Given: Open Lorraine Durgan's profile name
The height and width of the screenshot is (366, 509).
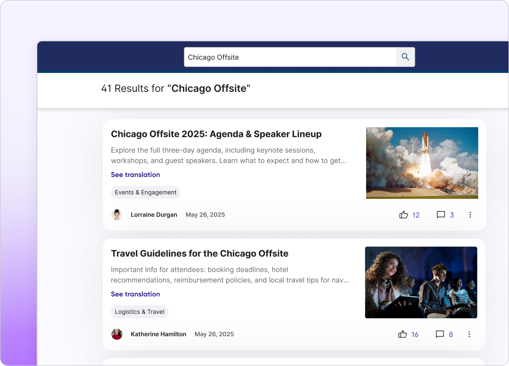Looking at the screenshot, I should [x=154, y=215].
